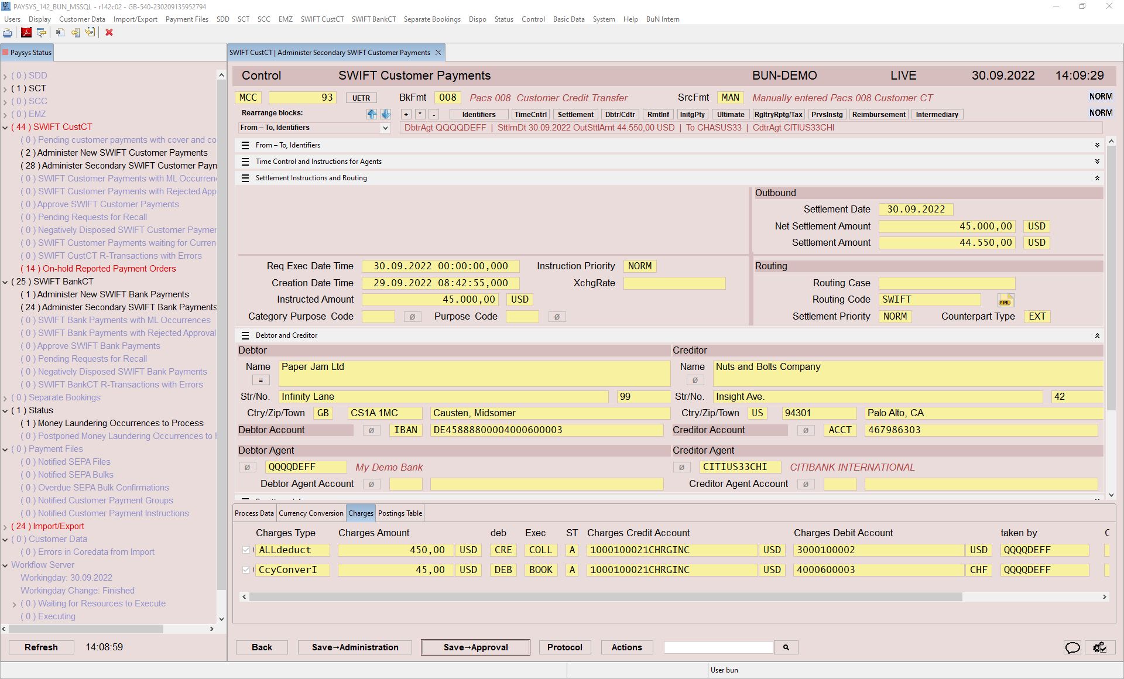Viewport: 1124px width, 679px height.
Task: Click the printer icon in the toolbar
Action: click(8, 33)
